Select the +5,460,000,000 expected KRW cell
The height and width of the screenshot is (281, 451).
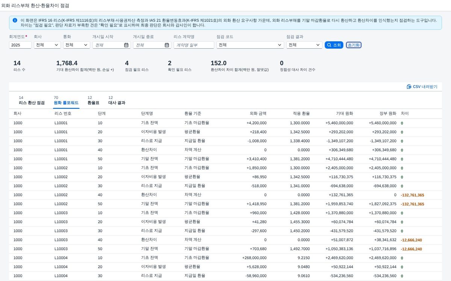tap(339, 123)
